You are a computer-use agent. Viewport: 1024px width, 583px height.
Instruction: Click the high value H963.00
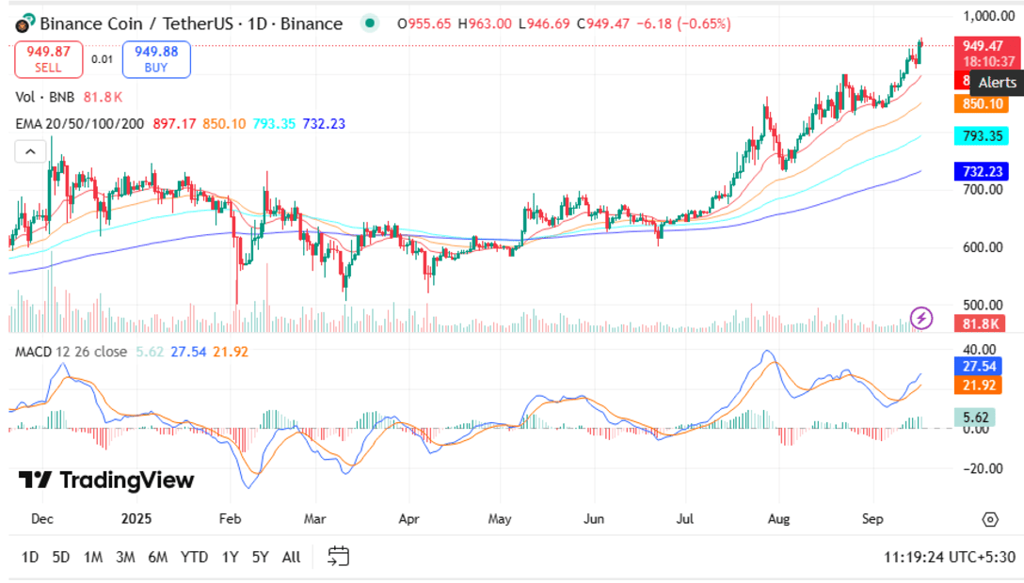coord(485,24)
